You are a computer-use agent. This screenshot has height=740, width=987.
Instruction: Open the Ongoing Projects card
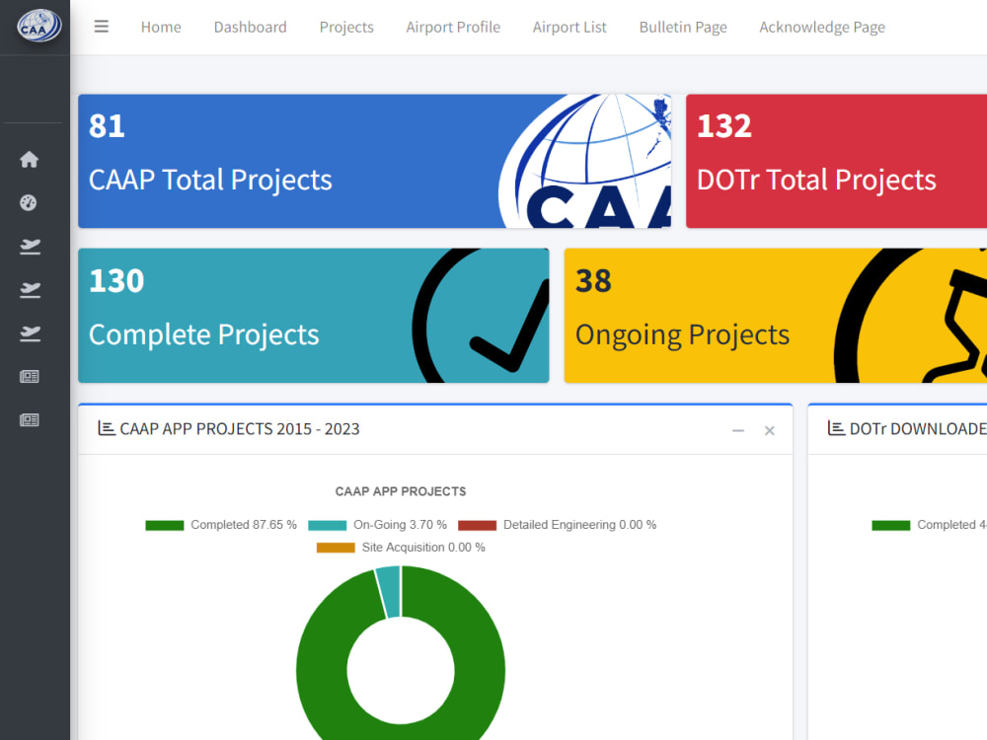click(776, 316)
